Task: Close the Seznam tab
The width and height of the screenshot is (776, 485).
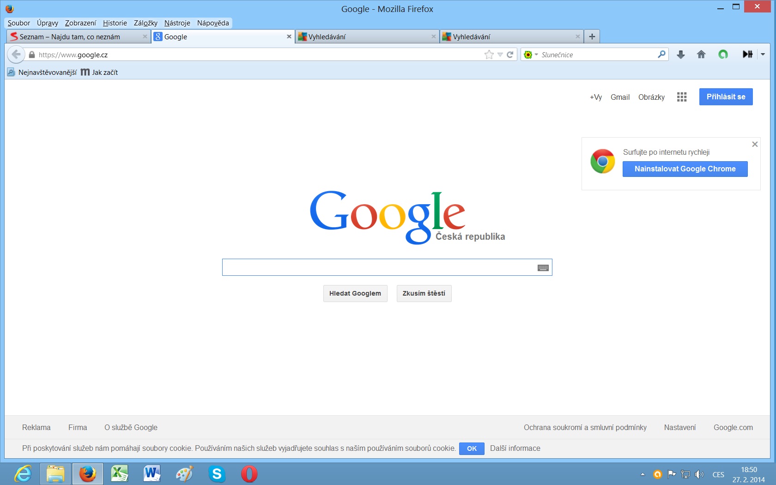Action: tap(145, 36)
